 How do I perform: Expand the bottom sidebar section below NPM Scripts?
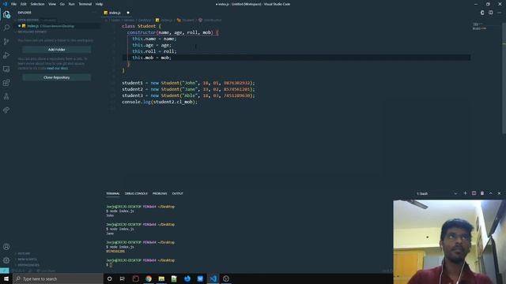28,265
